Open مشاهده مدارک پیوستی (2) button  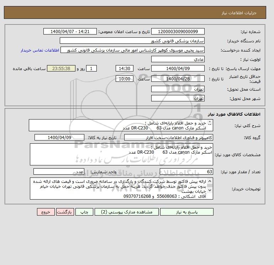127,212
